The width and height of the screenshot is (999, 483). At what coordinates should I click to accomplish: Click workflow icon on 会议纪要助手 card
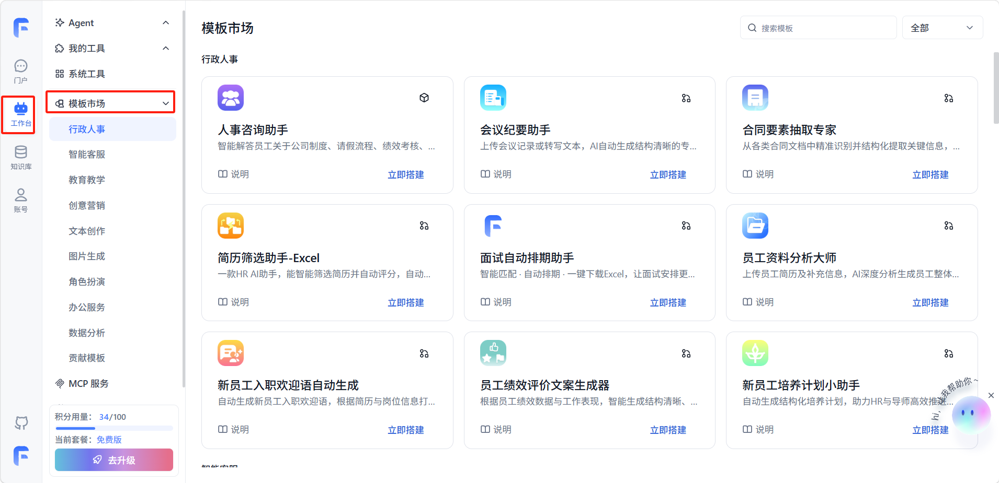(x=686, y=98)
